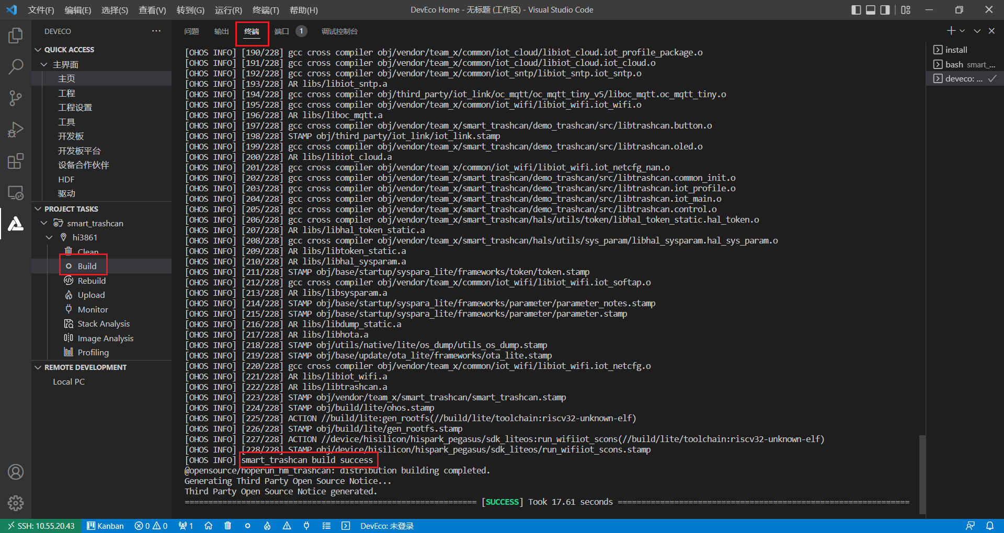Toggle the primary side bar
The height and width of the screenshot is (533, 1004).
pyautogui.click(x=856, y=10)
